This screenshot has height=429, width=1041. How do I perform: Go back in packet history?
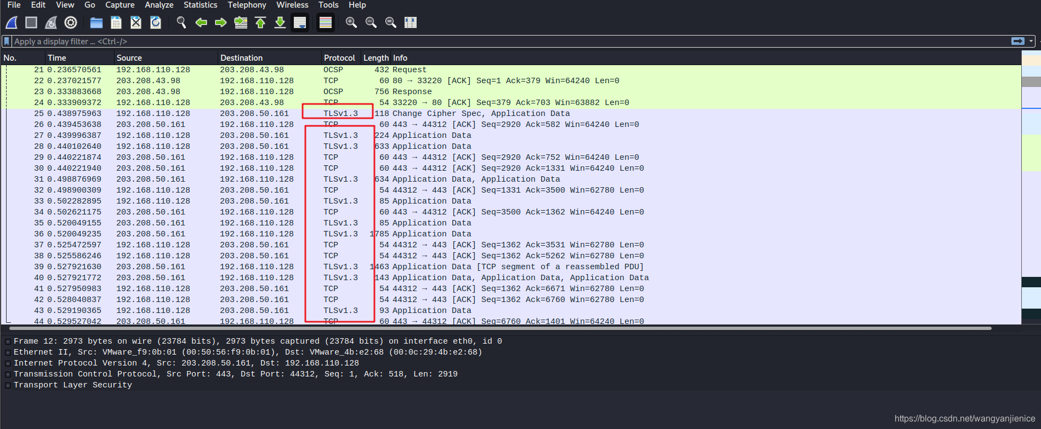(201, 22)
